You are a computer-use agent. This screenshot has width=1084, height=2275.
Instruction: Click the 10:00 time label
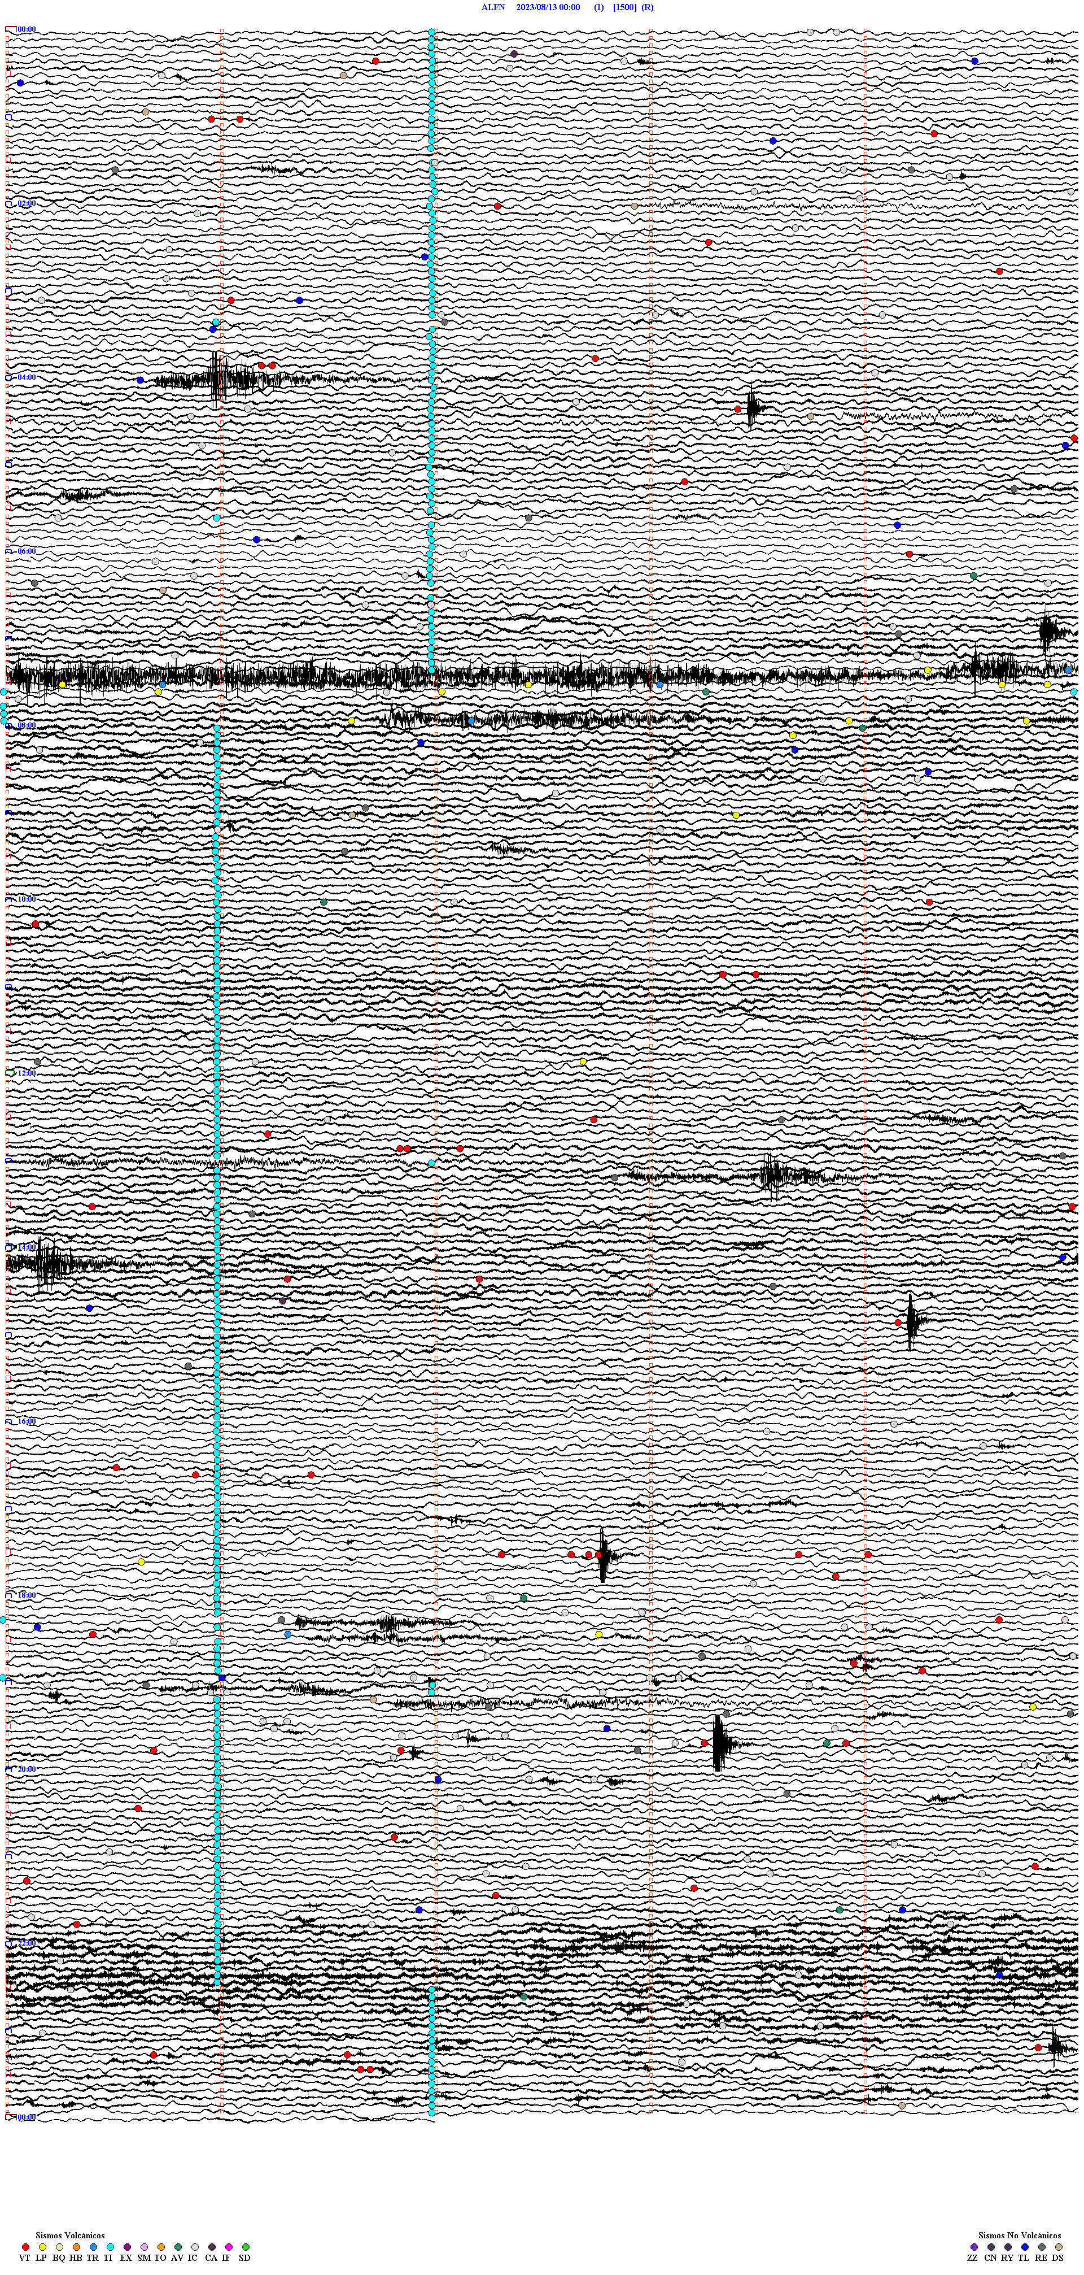point(27,900)
